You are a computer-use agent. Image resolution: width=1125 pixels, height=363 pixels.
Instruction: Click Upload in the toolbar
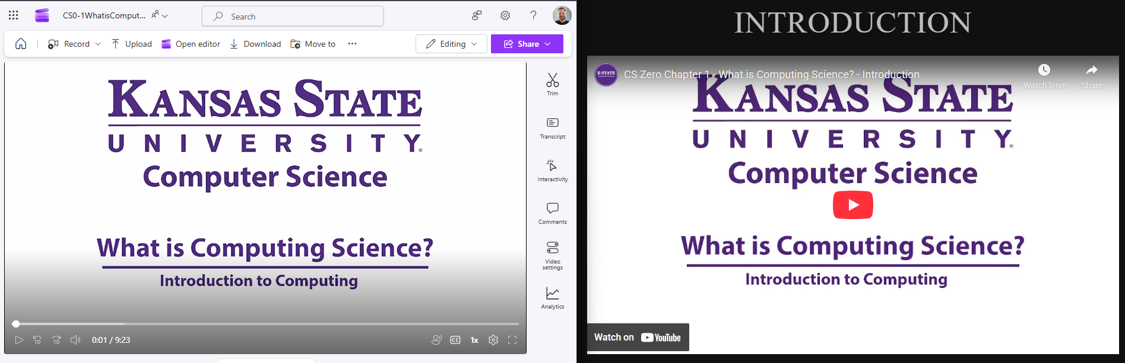(x=132, y=44)
